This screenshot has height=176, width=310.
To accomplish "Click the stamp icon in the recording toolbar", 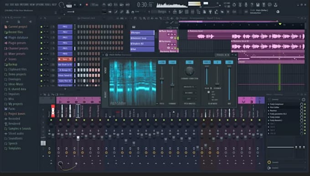I will (x=128, y=12).
